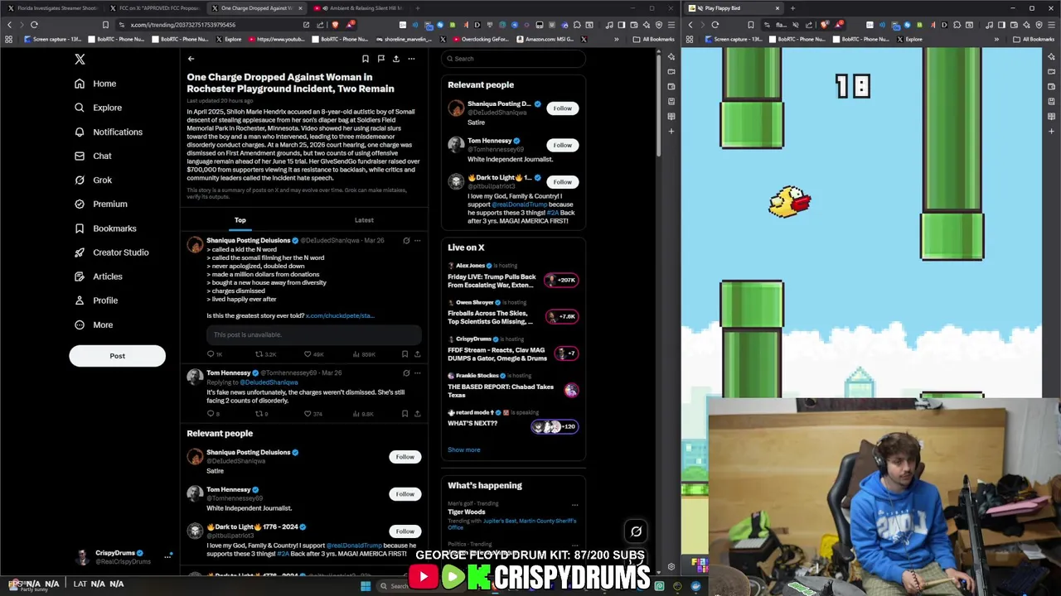
Task: Go to Profile in the sidebar
Action: (95, 300)
